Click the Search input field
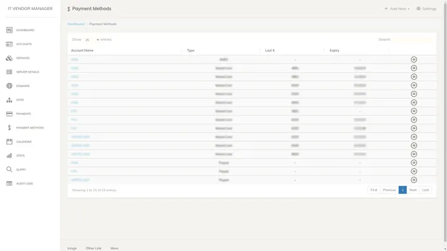 coord(412,40)
